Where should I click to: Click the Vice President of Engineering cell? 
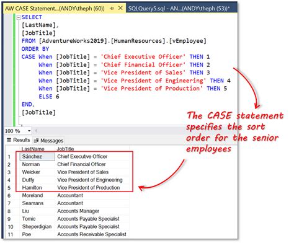pos(92,180)
